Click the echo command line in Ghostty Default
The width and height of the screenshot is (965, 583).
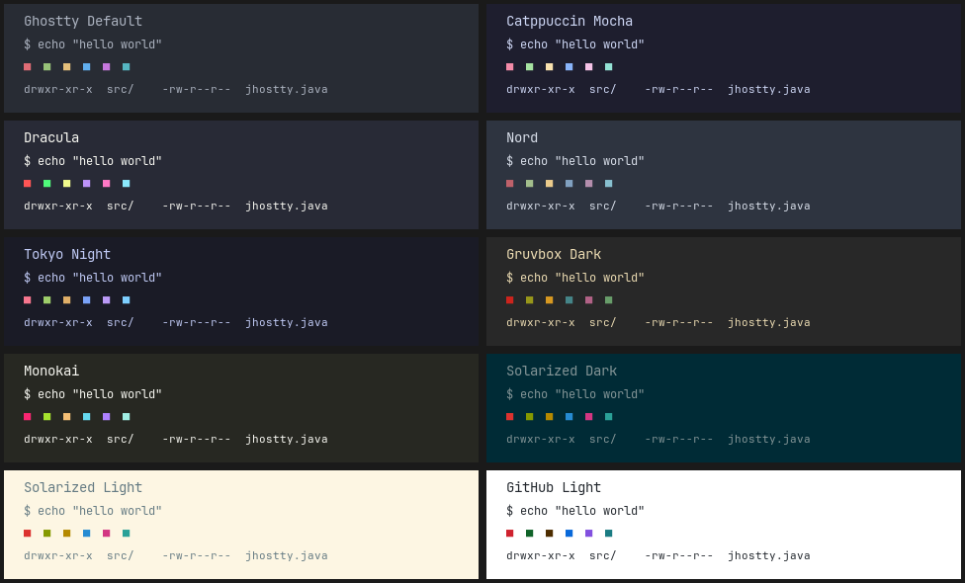click(93, 44)
